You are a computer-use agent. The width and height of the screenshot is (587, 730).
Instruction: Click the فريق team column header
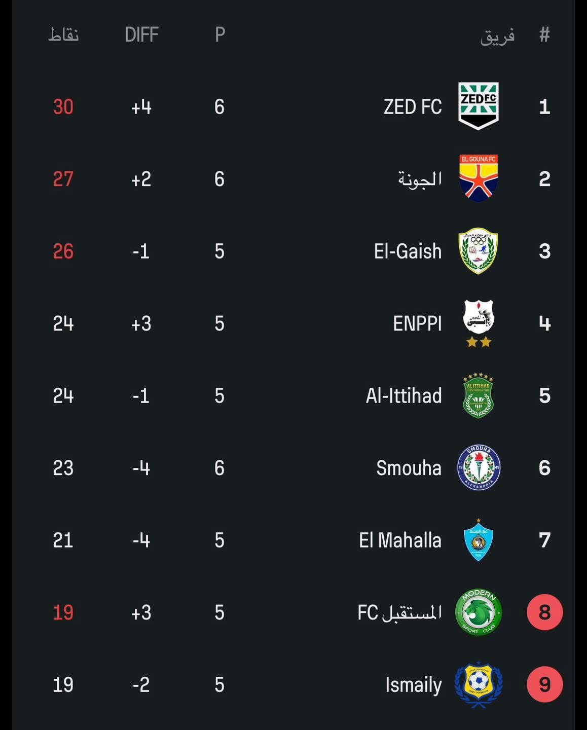pyautogui.click(x=497, y=35)
